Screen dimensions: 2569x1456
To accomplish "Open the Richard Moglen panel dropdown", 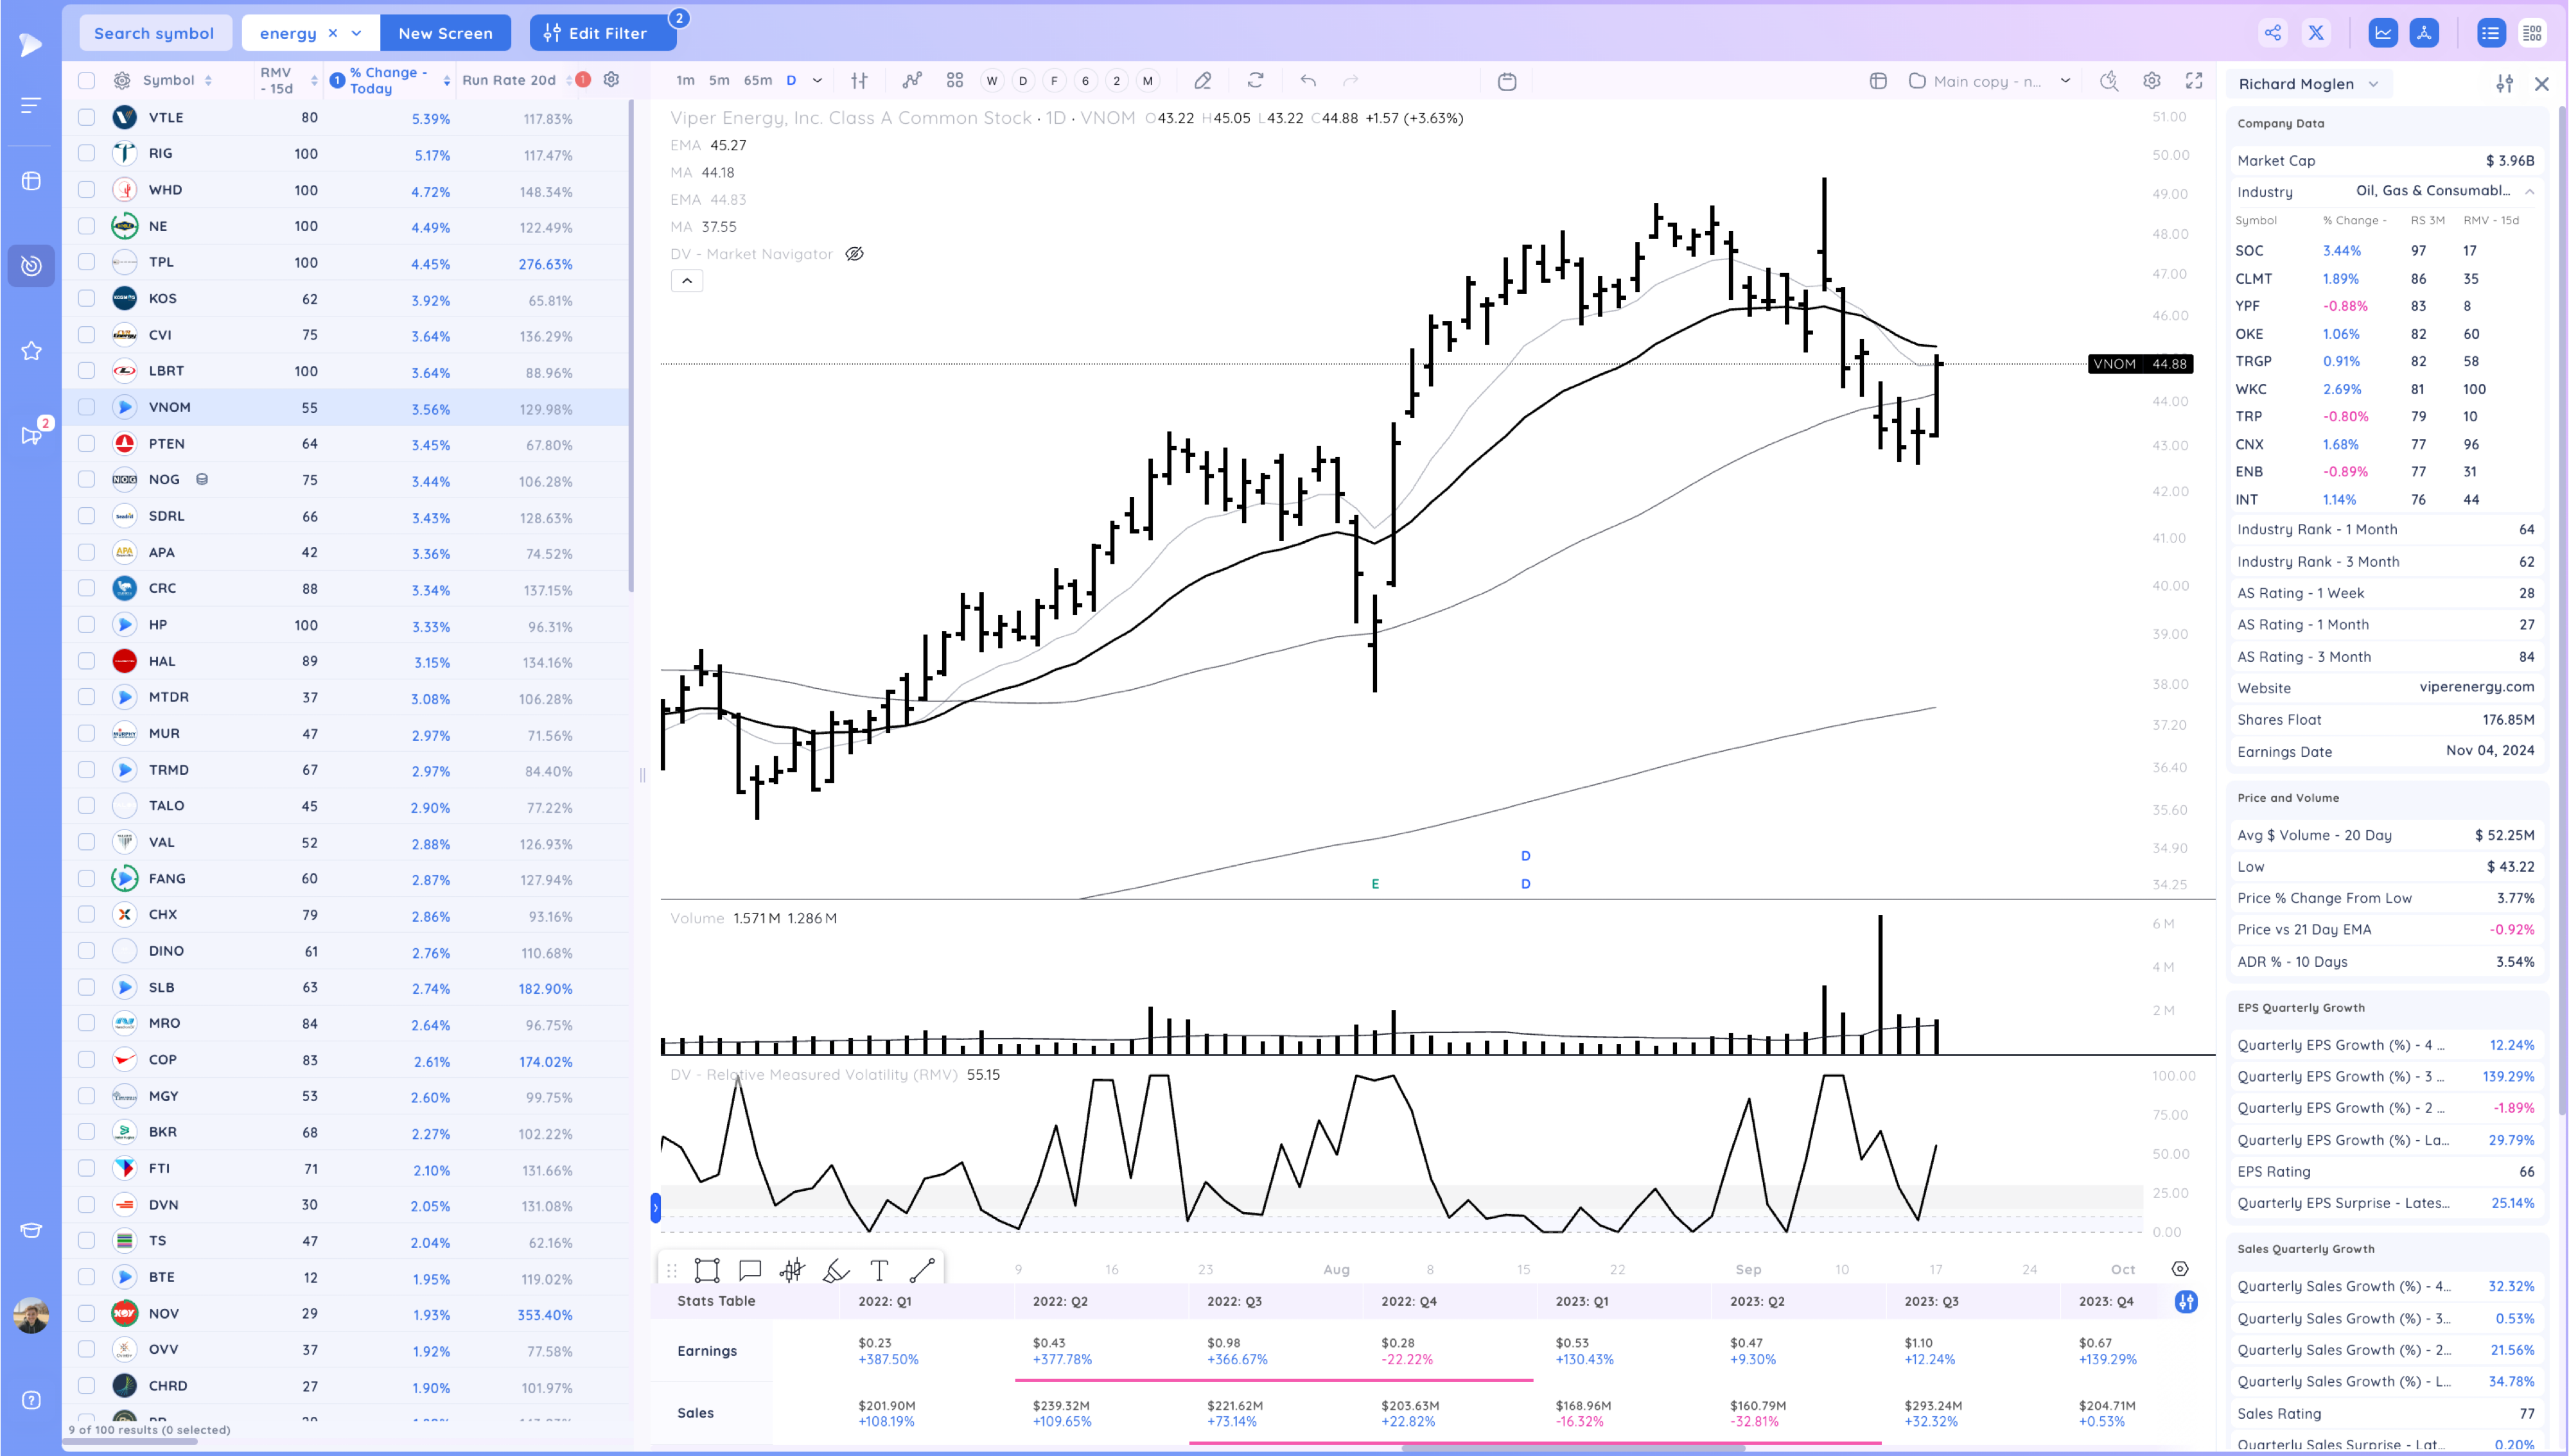I will click(x=2373, y=84).
